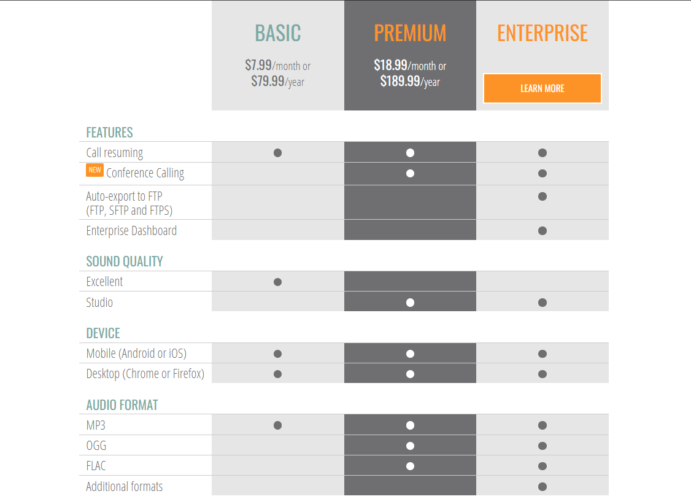Click Basic's Call resuming dot
This screenshot has width=691, height=499.
pos(277,153)
